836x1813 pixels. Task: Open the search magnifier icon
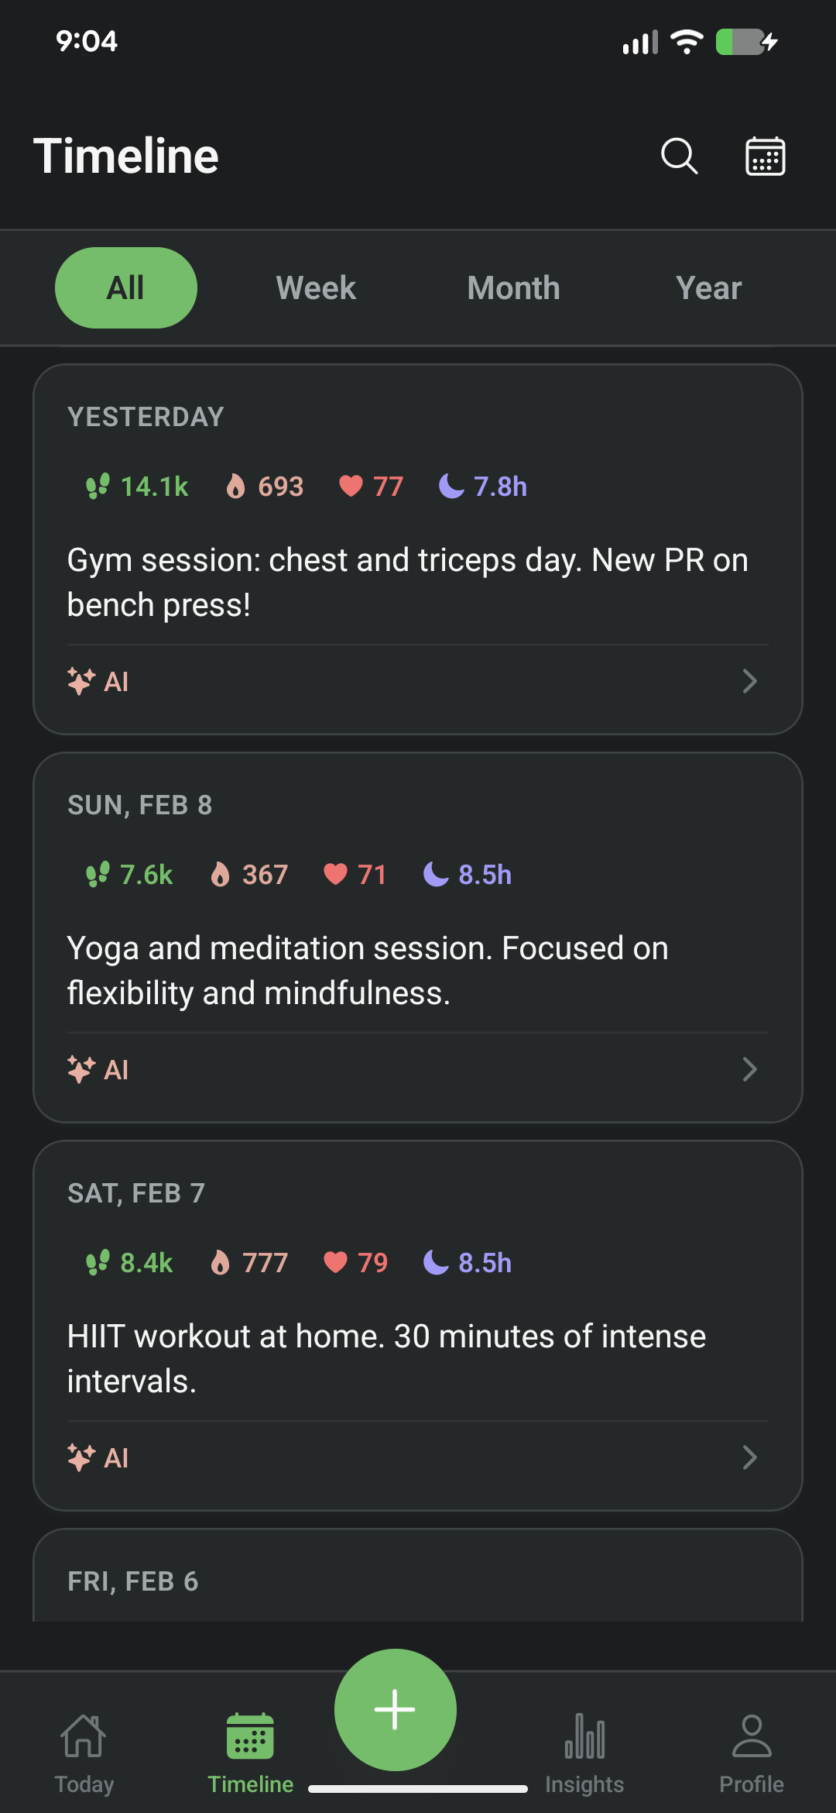tap(679, 156)
